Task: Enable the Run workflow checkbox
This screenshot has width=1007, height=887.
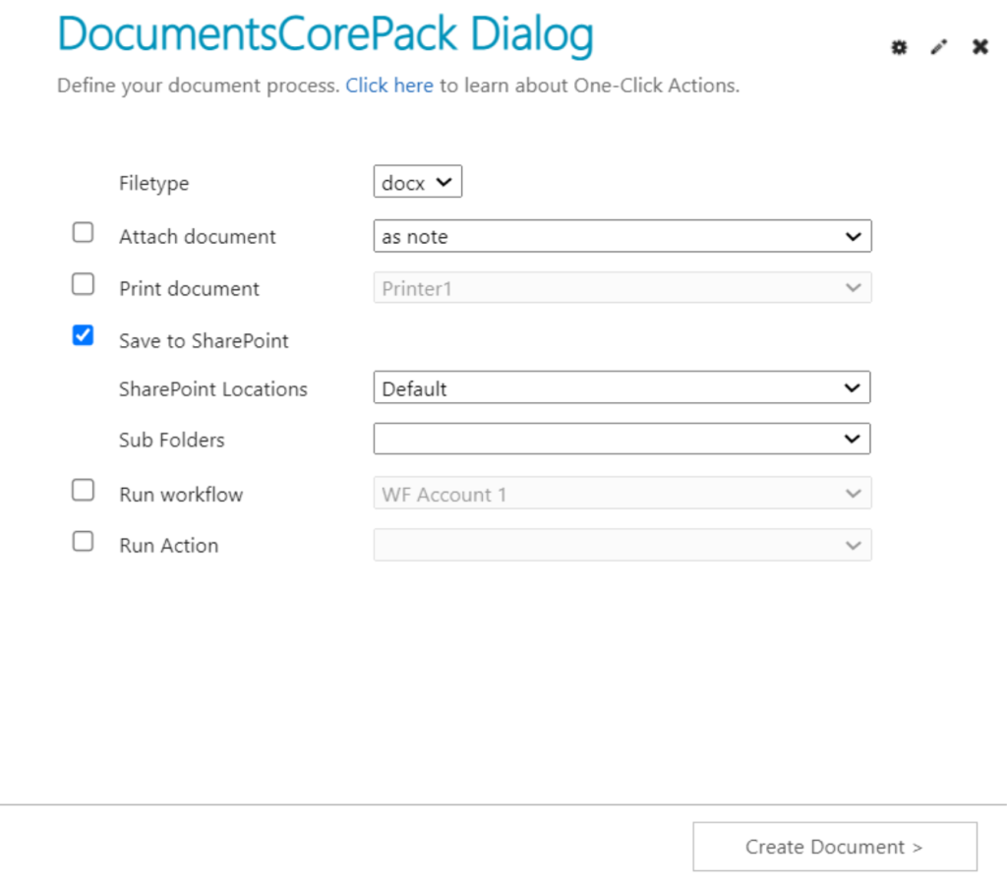Action: (x=83, y=489)
